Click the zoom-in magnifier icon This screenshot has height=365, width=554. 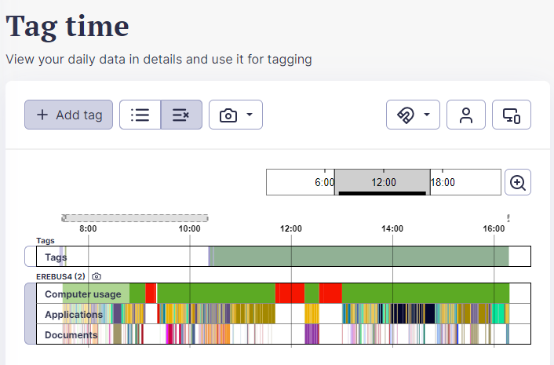tap(518, 182)
